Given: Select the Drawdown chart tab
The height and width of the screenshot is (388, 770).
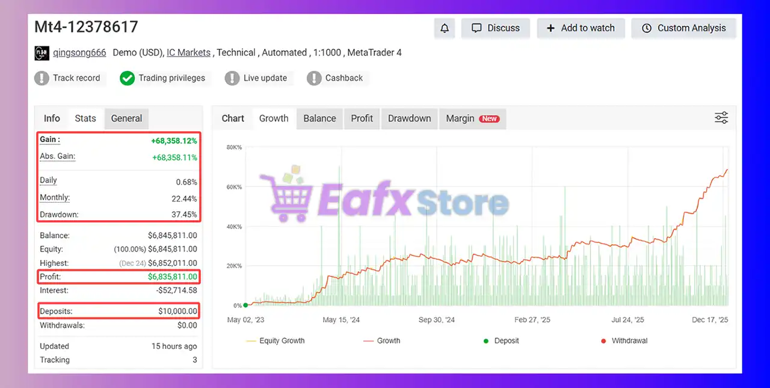Looking at the screenshot, I should (x=409, y=119).
